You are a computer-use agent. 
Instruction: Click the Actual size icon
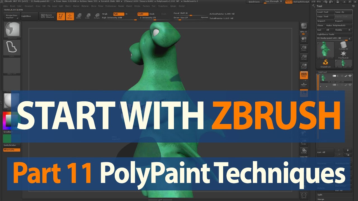click(x=304, y=57)
